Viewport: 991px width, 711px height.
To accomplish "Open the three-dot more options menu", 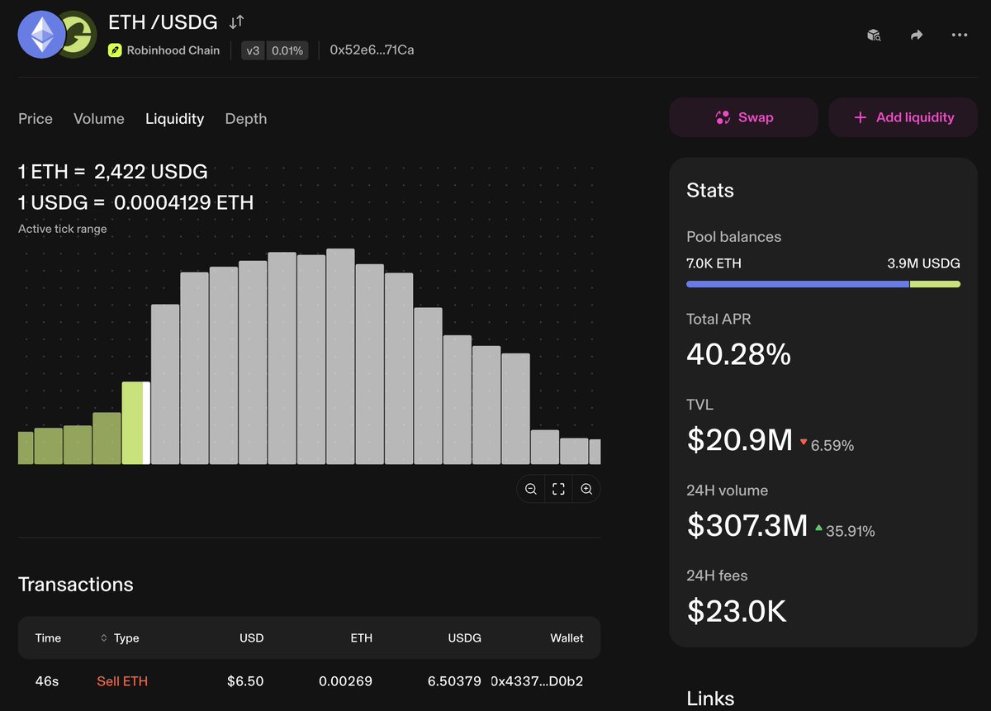I will [x=959, y=35].
